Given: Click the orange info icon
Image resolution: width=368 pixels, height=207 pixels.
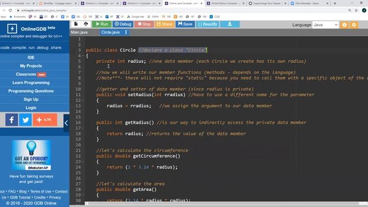Looking at the screenshot, I should point(344,25).
